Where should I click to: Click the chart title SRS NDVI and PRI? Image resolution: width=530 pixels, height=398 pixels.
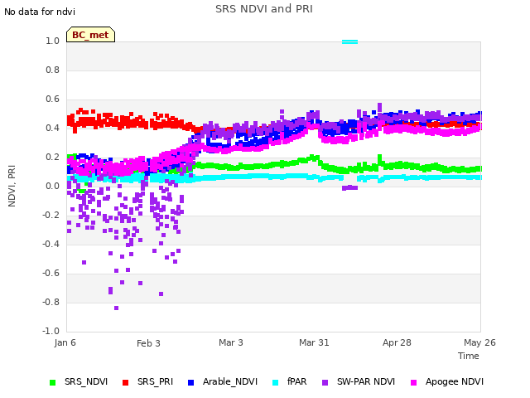[x=264, y=8]
